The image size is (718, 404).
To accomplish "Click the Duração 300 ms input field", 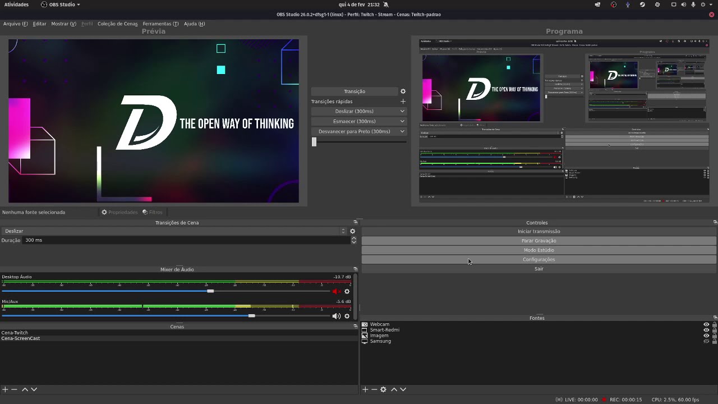I will (186, 240).
